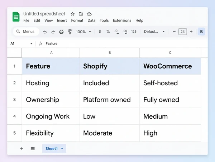The height and width of the screenshot is (162, 215).
Task: Select row 1 header
Action: click(14, 66)
